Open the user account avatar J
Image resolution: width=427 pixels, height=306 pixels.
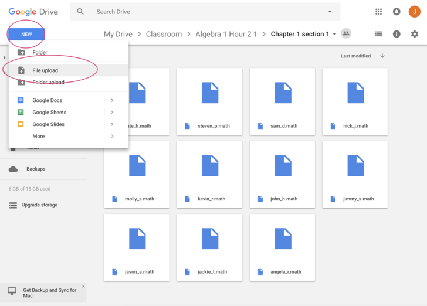(x=415, y=12)
